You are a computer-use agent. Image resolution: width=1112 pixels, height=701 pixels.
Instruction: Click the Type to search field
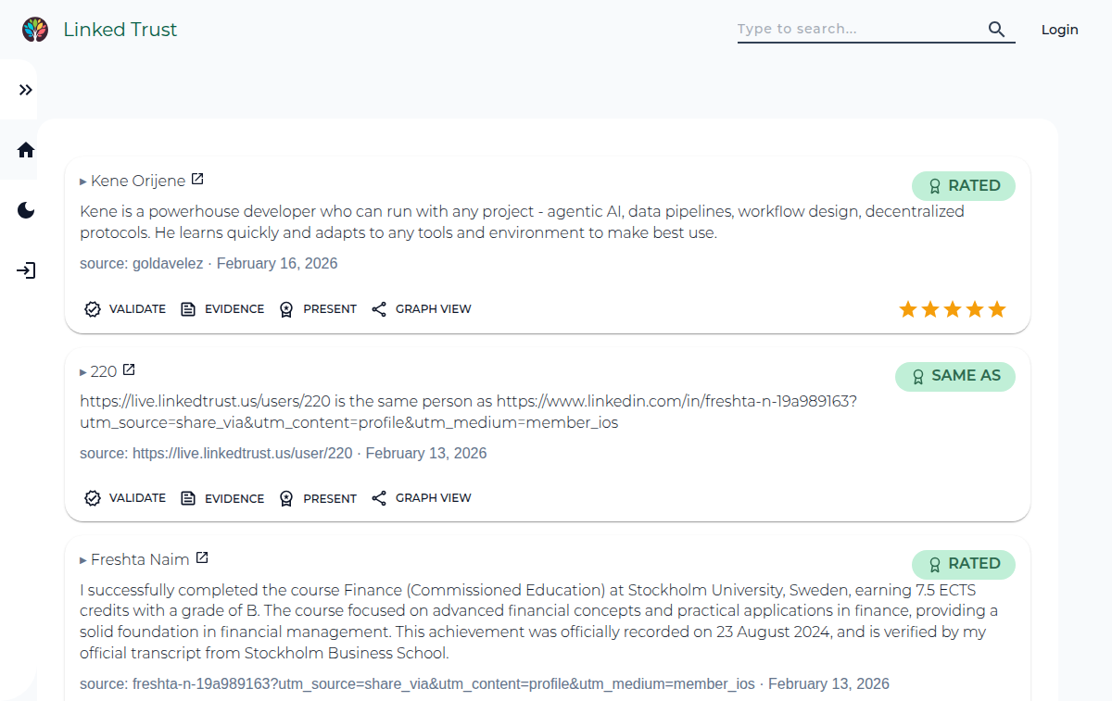[857, 30]
